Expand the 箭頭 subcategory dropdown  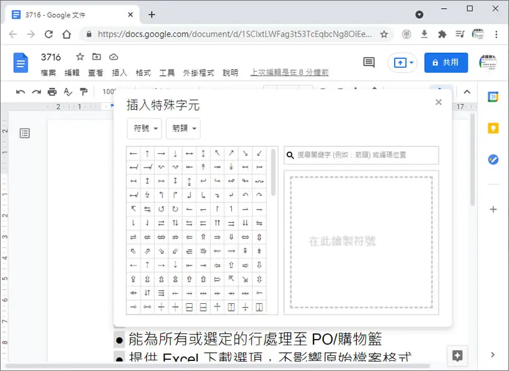[x=183, y=129]
